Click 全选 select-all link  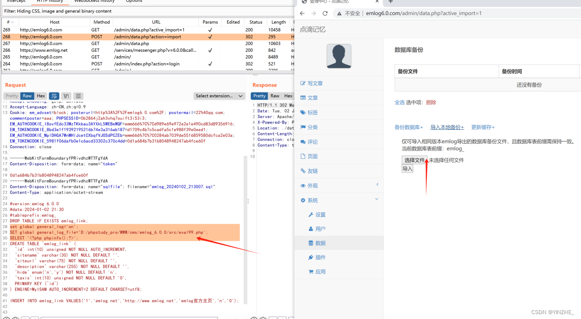(399, 102)
